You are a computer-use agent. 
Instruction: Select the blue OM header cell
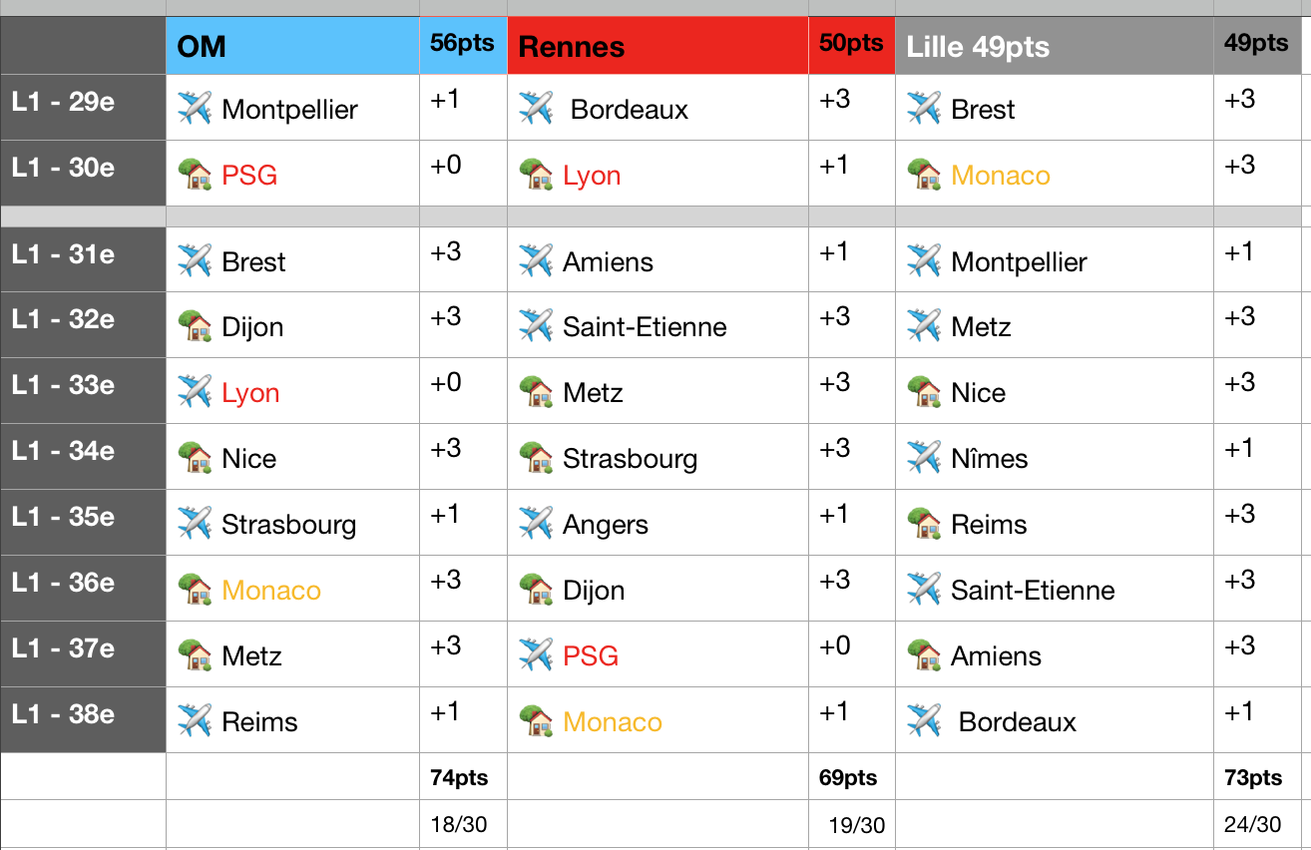coord(293,46)
